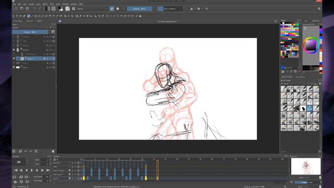Move layer down arrow button

click(26, 151)
